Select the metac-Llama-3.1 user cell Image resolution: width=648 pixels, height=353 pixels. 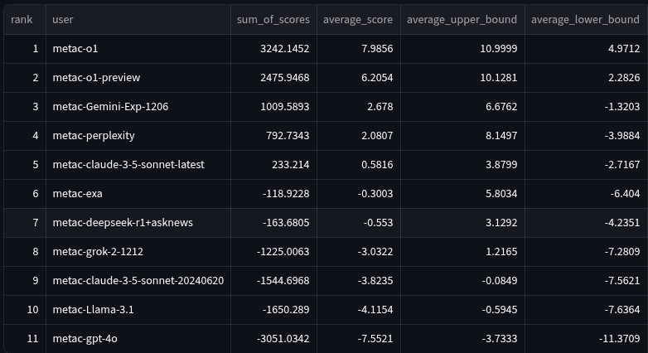pyautogui.click(x=138, y=310)
